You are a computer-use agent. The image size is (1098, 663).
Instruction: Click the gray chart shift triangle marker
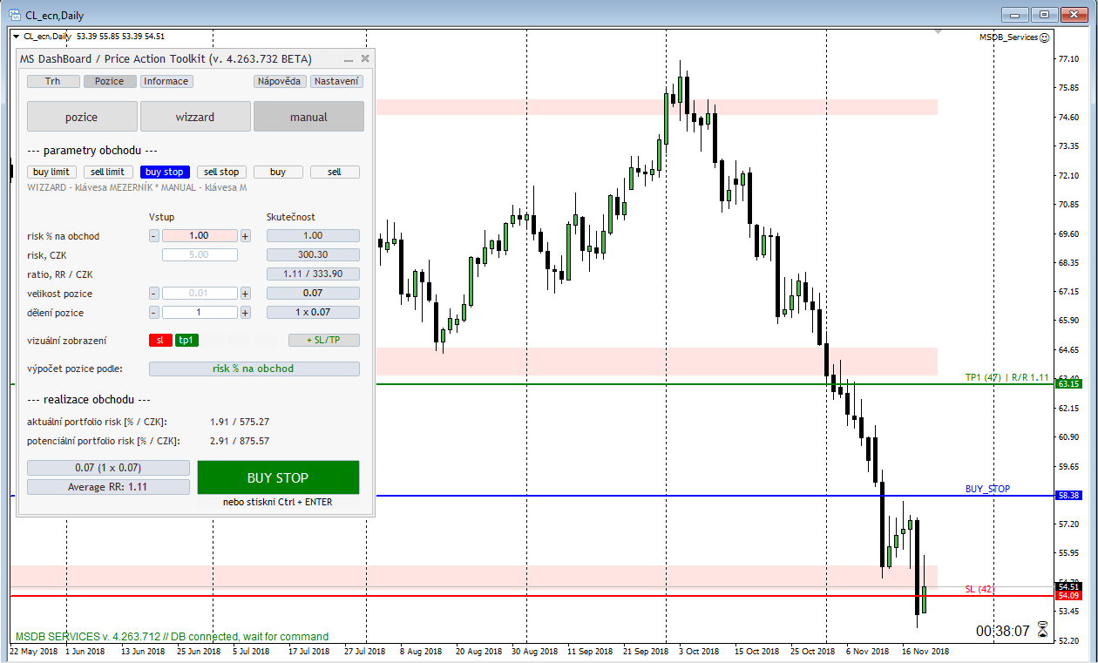(x=938, y=32)
